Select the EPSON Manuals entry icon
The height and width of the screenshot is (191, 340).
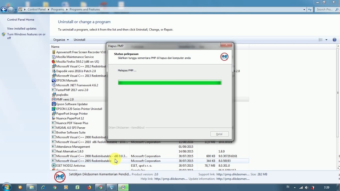(54, 80)
